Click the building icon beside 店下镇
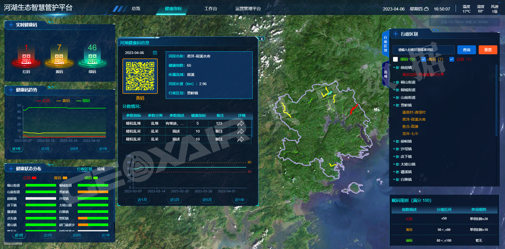The height and width of the screenshot is (249, 505). pyautogui.click(x=397, y=157)
